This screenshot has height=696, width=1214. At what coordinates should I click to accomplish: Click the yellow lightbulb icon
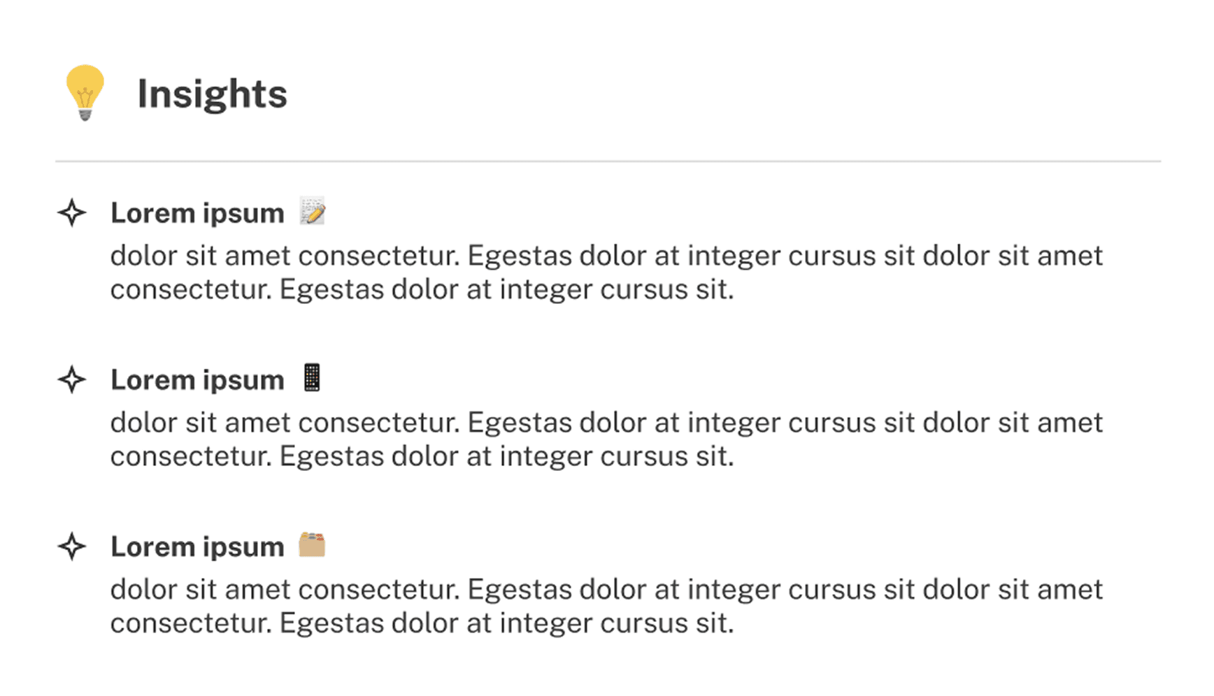click(x=85, y=92)
